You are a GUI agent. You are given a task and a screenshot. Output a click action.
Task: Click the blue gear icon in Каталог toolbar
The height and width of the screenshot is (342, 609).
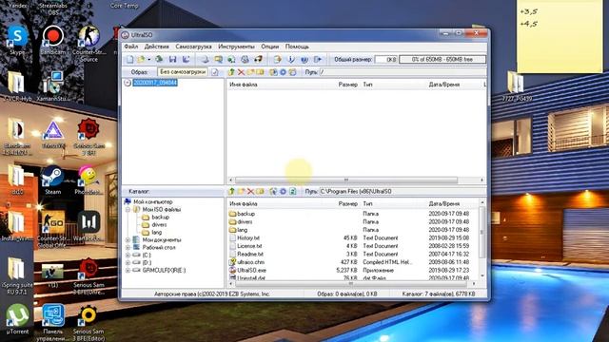click(x=283, y=191)
